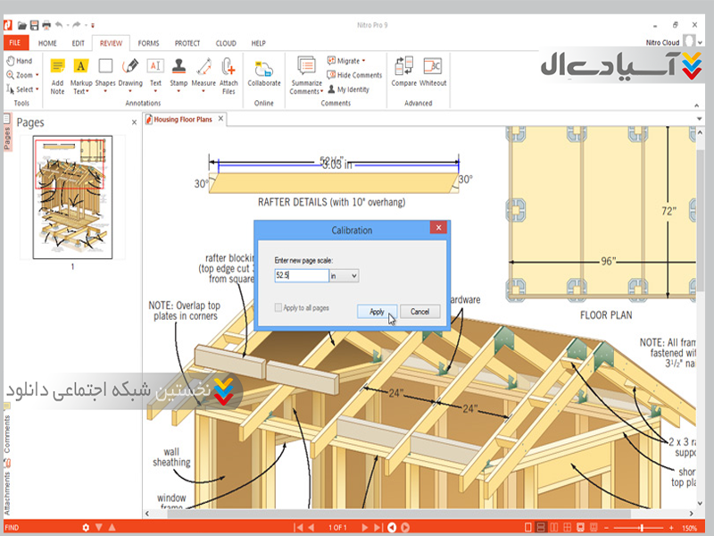The width and height of the screenshot is (714, 536).
Task: Click the page scale input field
Action: (301, 276)
